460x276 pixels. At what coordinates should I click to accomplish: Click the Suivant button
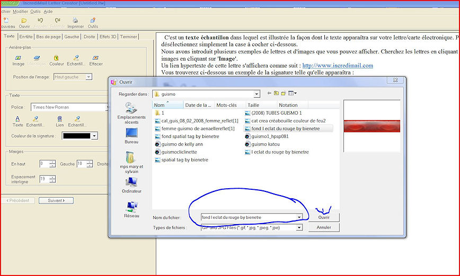tap(56, 200)
